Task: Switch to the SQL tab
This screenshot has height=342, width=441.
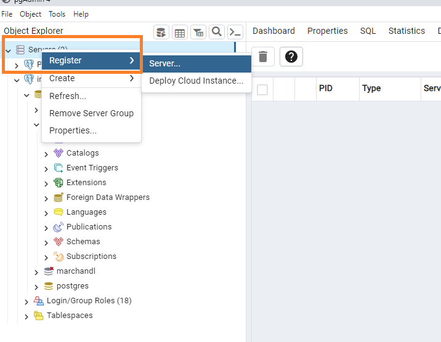Action: 368,31
